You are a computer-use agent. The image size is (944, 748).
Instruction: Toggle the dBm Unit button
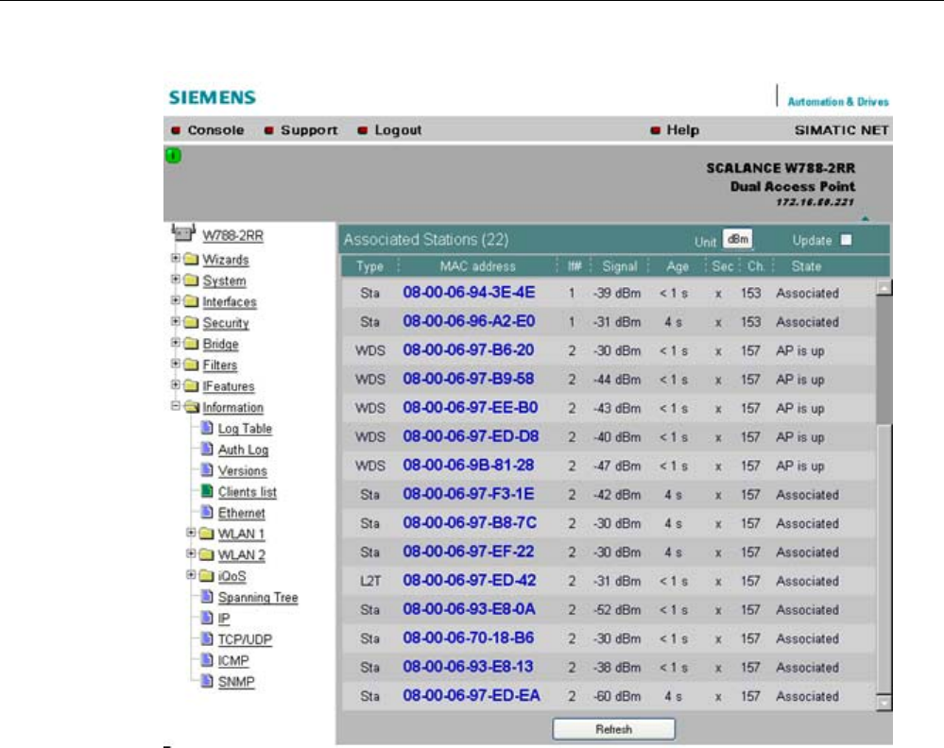(737, 239)
